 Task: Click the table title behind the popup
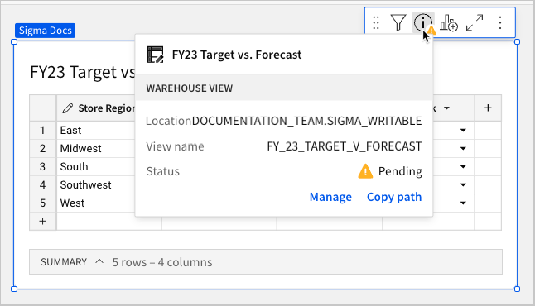83,72
